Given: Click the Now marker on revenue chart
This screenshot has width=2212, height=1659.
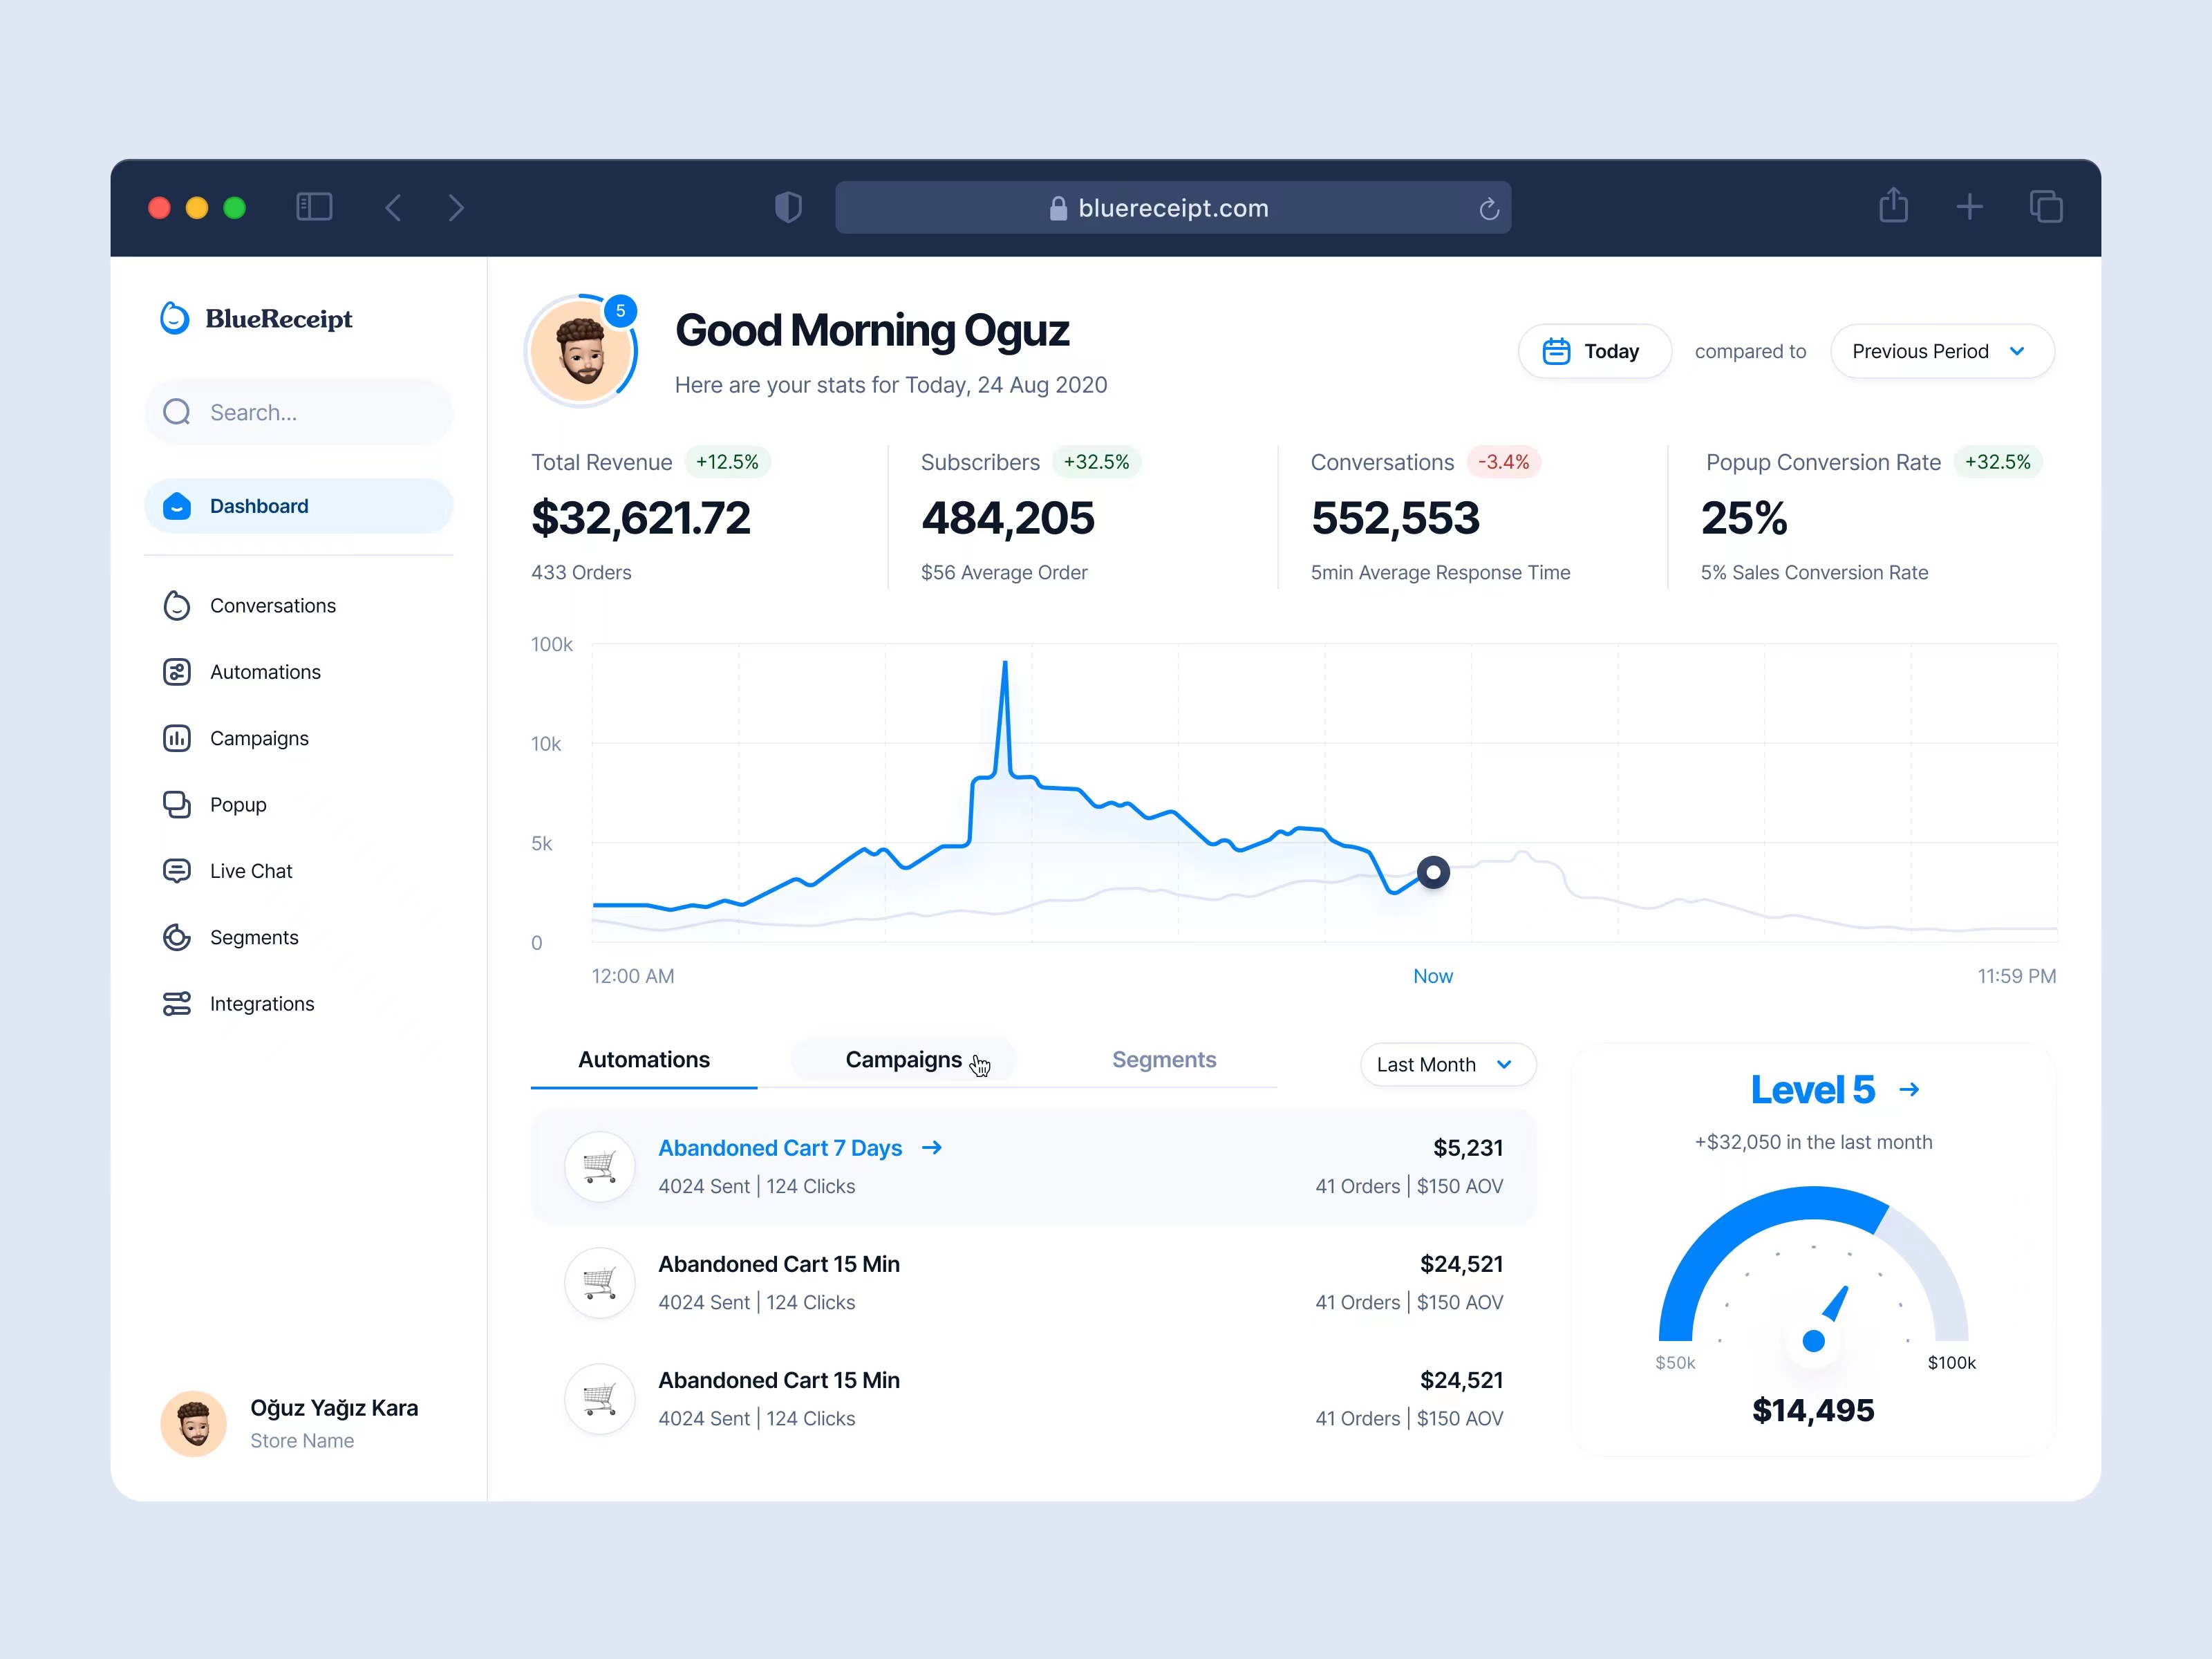Looking at the screenshot, I should [x=1433, y=873].
